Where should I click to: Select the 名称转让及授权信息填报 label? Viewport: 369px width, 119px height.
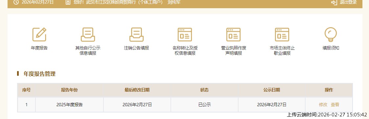pos(185,50)
